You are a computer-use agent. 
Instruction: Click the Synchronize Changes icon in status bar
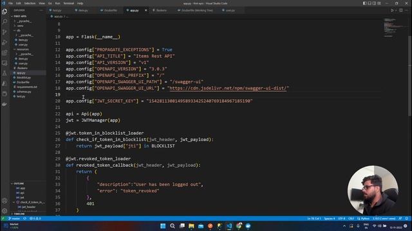tap(24, 218)
